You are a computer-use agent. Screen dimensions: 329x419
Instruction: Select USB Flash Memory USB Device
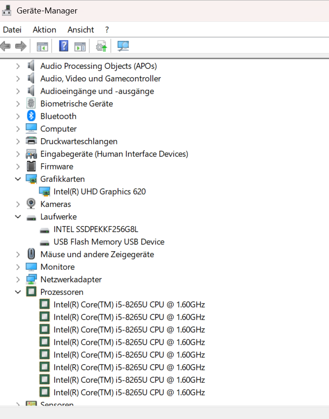tap(109, 242)
